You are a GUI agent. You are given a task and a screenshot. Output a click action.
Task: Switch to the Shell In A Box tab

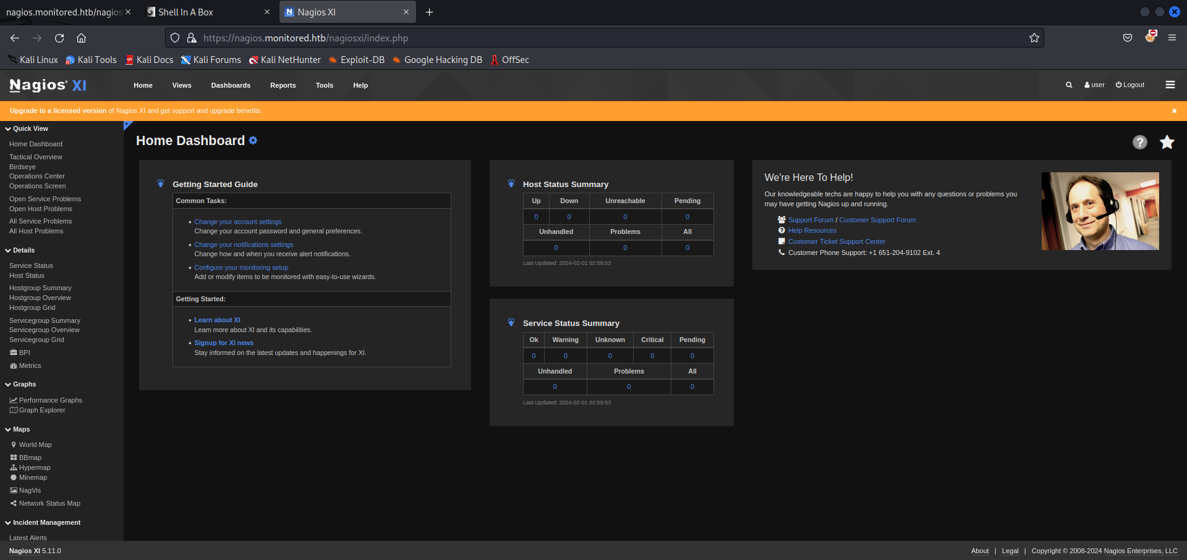tap(207, 12)
